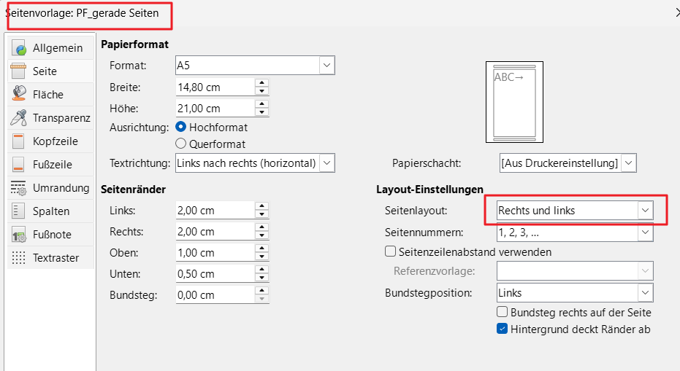This screenshot has height=371, width=680.
Task: Increase the Links margin value
Action: [x=261, y=206]
